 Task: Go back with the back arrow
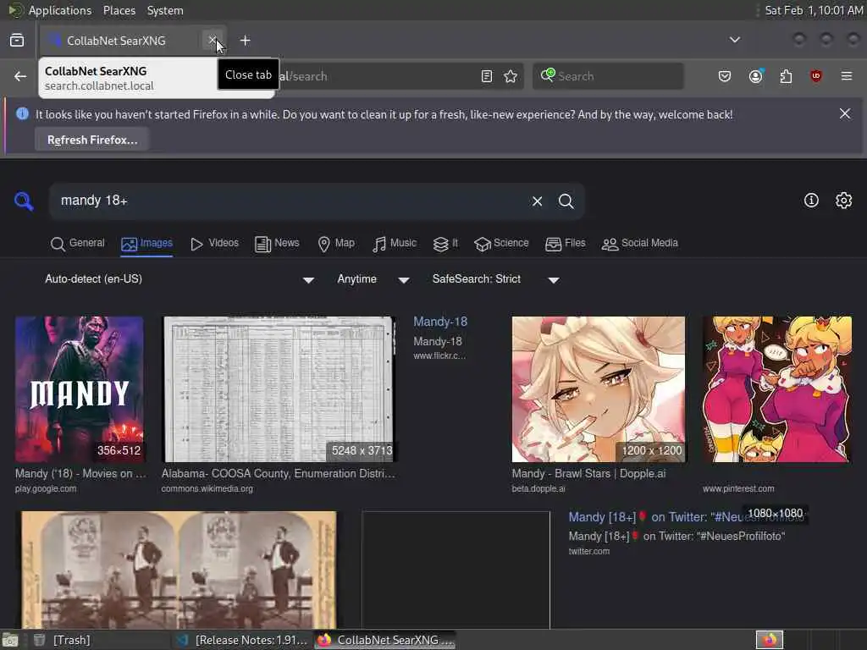[20, 76]
